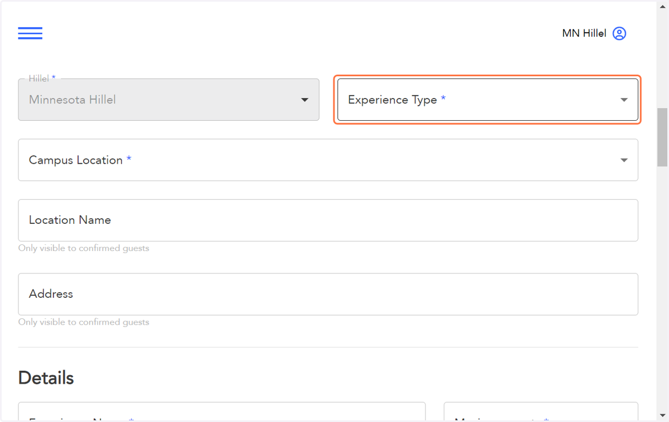669x422 pixels.
Task: Click the page vertical scrollbar thumb
Action: coord(662,138)
